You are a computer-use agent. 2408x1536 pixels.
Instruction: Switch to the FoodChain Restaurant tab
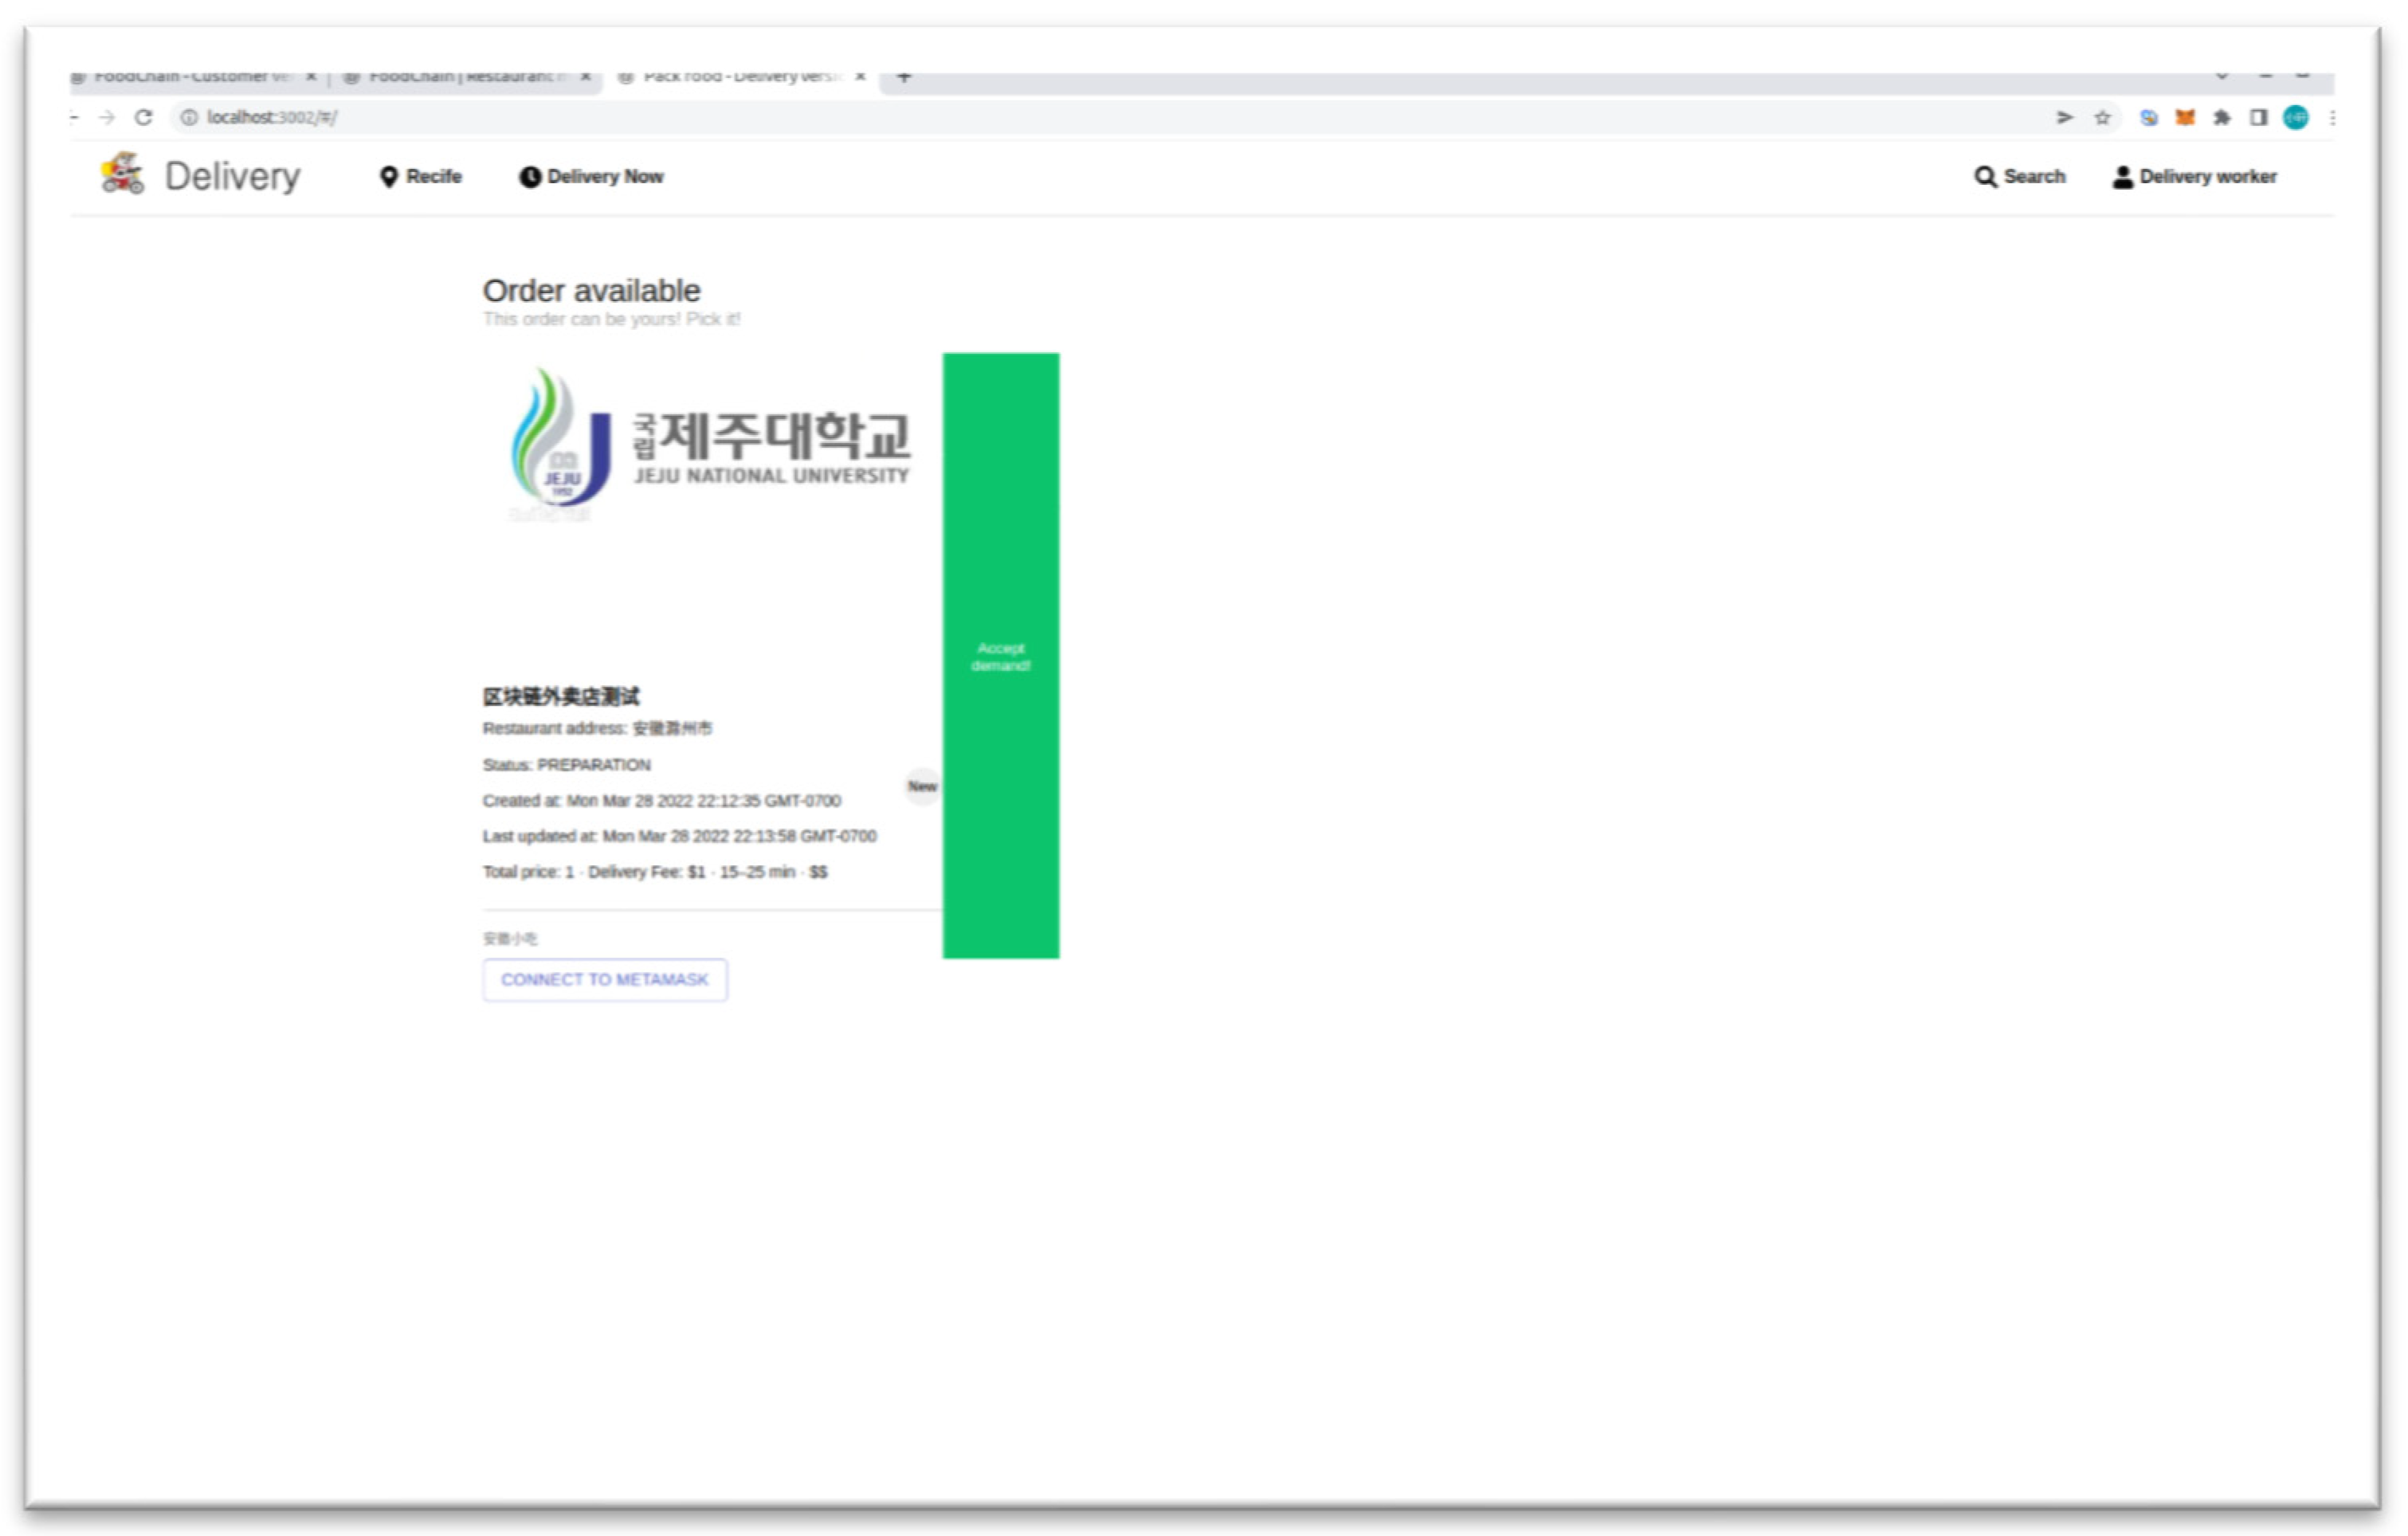pos(460,77)
